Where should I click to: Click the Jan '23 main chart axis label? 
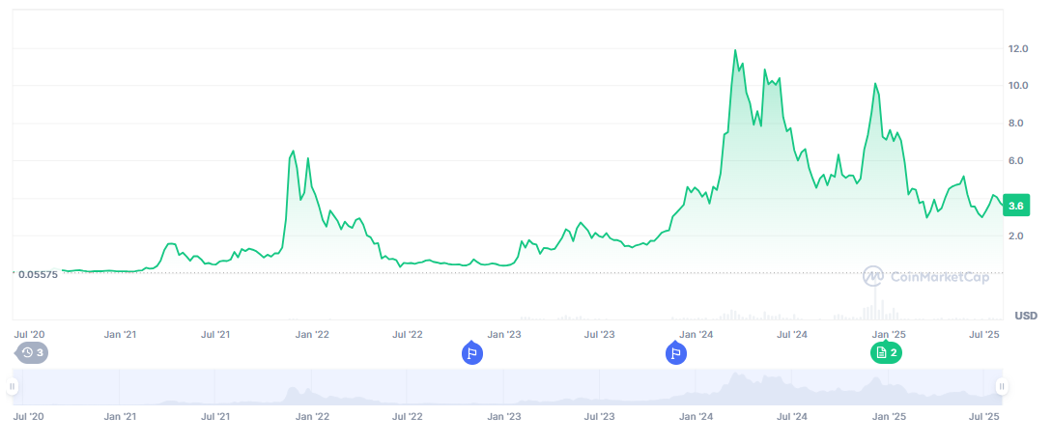504,334
